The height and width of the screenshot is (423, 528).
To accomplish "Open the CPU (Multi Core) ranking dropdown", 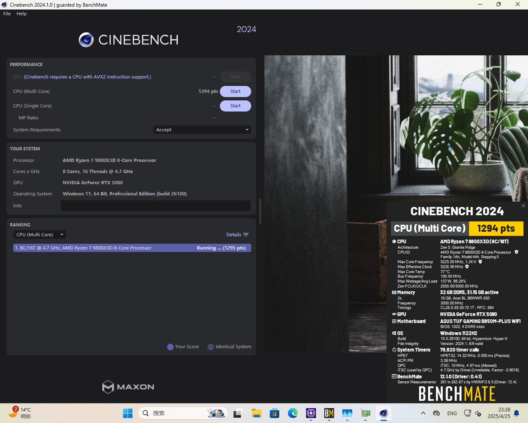I will [x=40, y=235].
